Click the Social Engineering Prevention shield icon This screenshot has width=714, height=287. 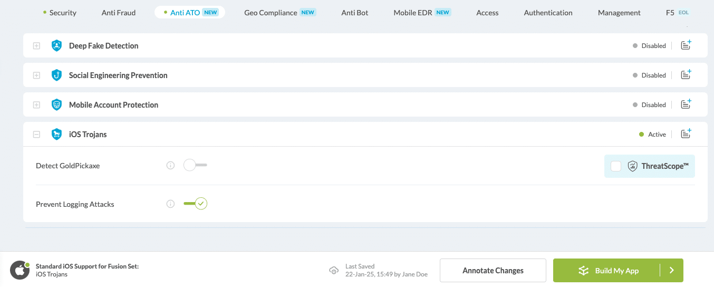coord(56,75)
